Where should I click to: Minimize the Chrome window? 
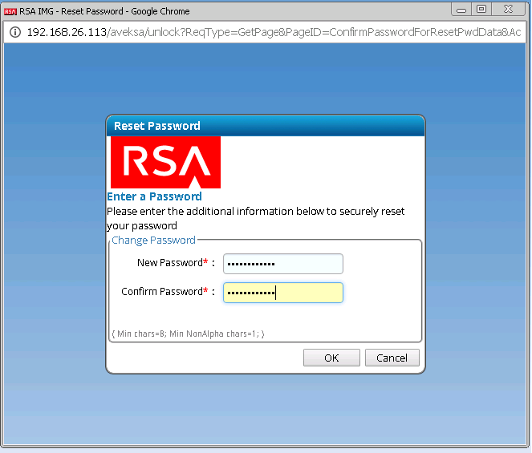tap(462, 10)
